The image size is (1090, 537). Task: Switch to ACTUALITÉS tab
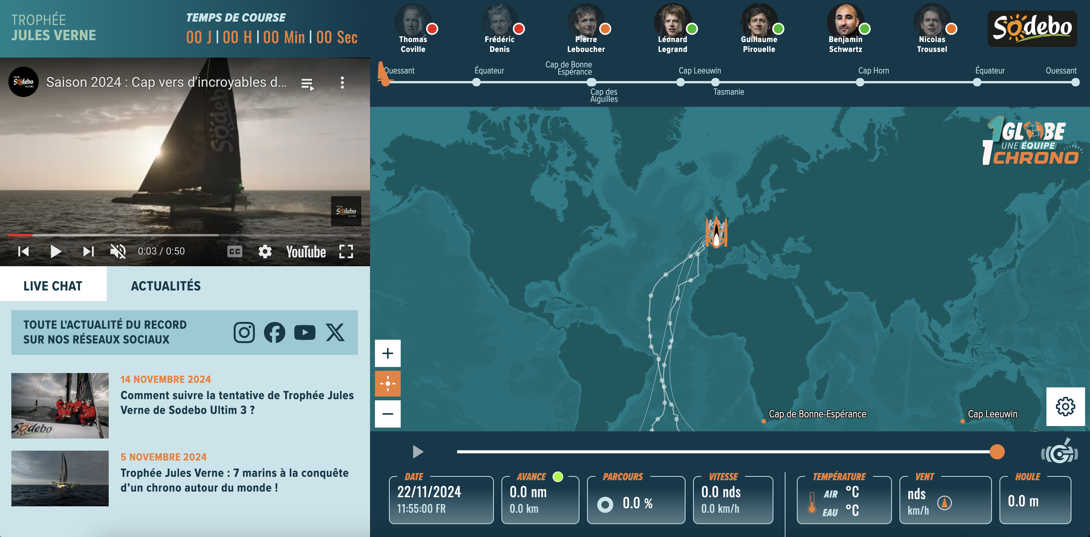(166, 286)
